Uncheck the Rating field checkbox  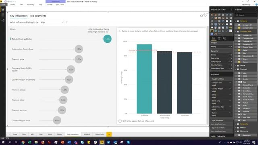point(239,50)
